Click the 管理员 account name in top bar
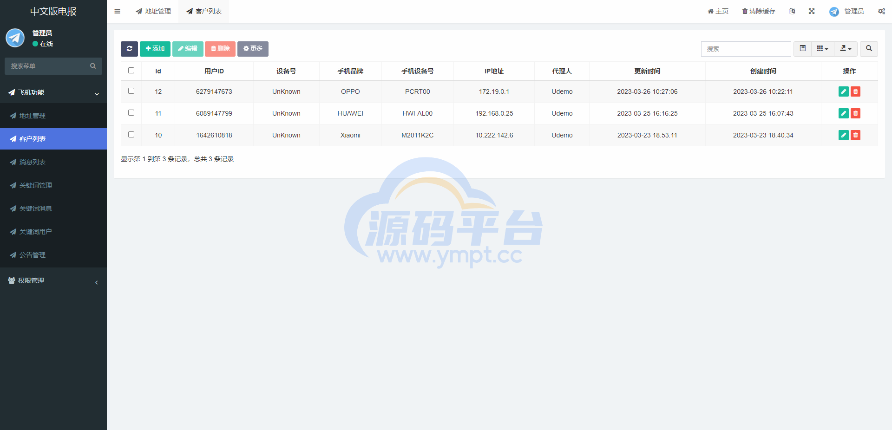892x430 pixels. click(854, 11)
